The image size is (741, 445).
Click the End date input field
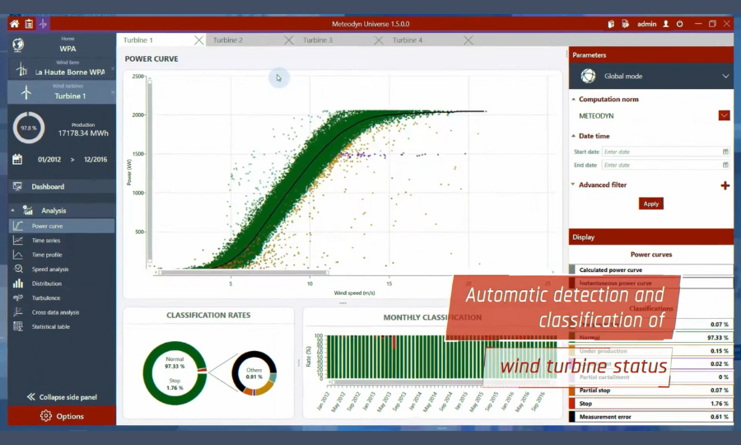point(660,166)
